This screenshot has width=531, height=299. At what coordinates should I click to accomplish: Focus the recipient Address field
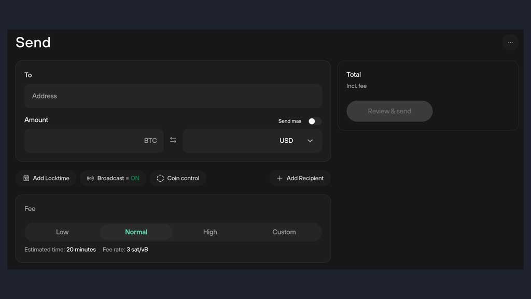coord(173,96)
